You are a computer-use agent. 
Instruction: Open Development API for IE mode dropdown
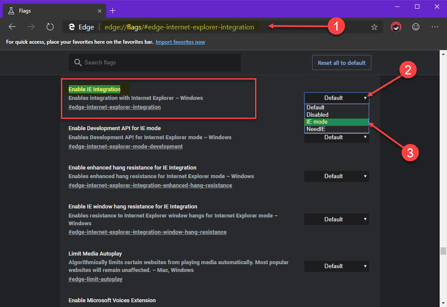coord(336,138)
